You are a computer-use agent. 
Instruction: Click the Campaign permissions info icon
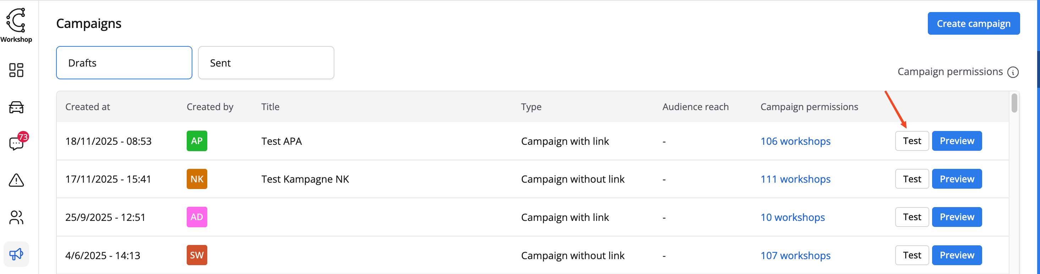1013,72
